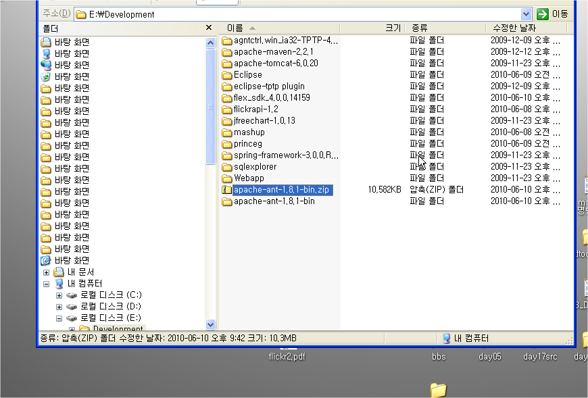588x398 pixels.
Task: Click the day05 desktop label
Action: coord(490,356)
